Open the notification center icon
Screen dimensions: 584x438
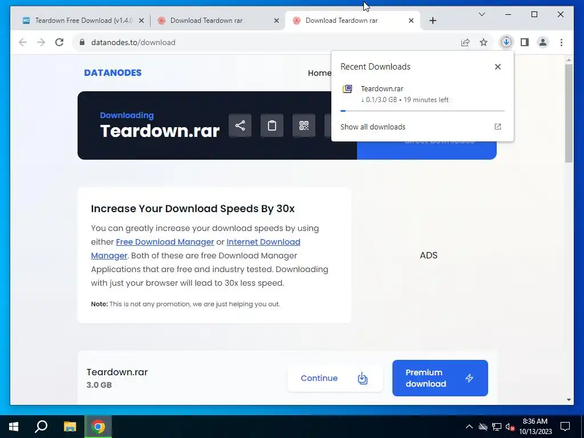[x=565, y=427]
